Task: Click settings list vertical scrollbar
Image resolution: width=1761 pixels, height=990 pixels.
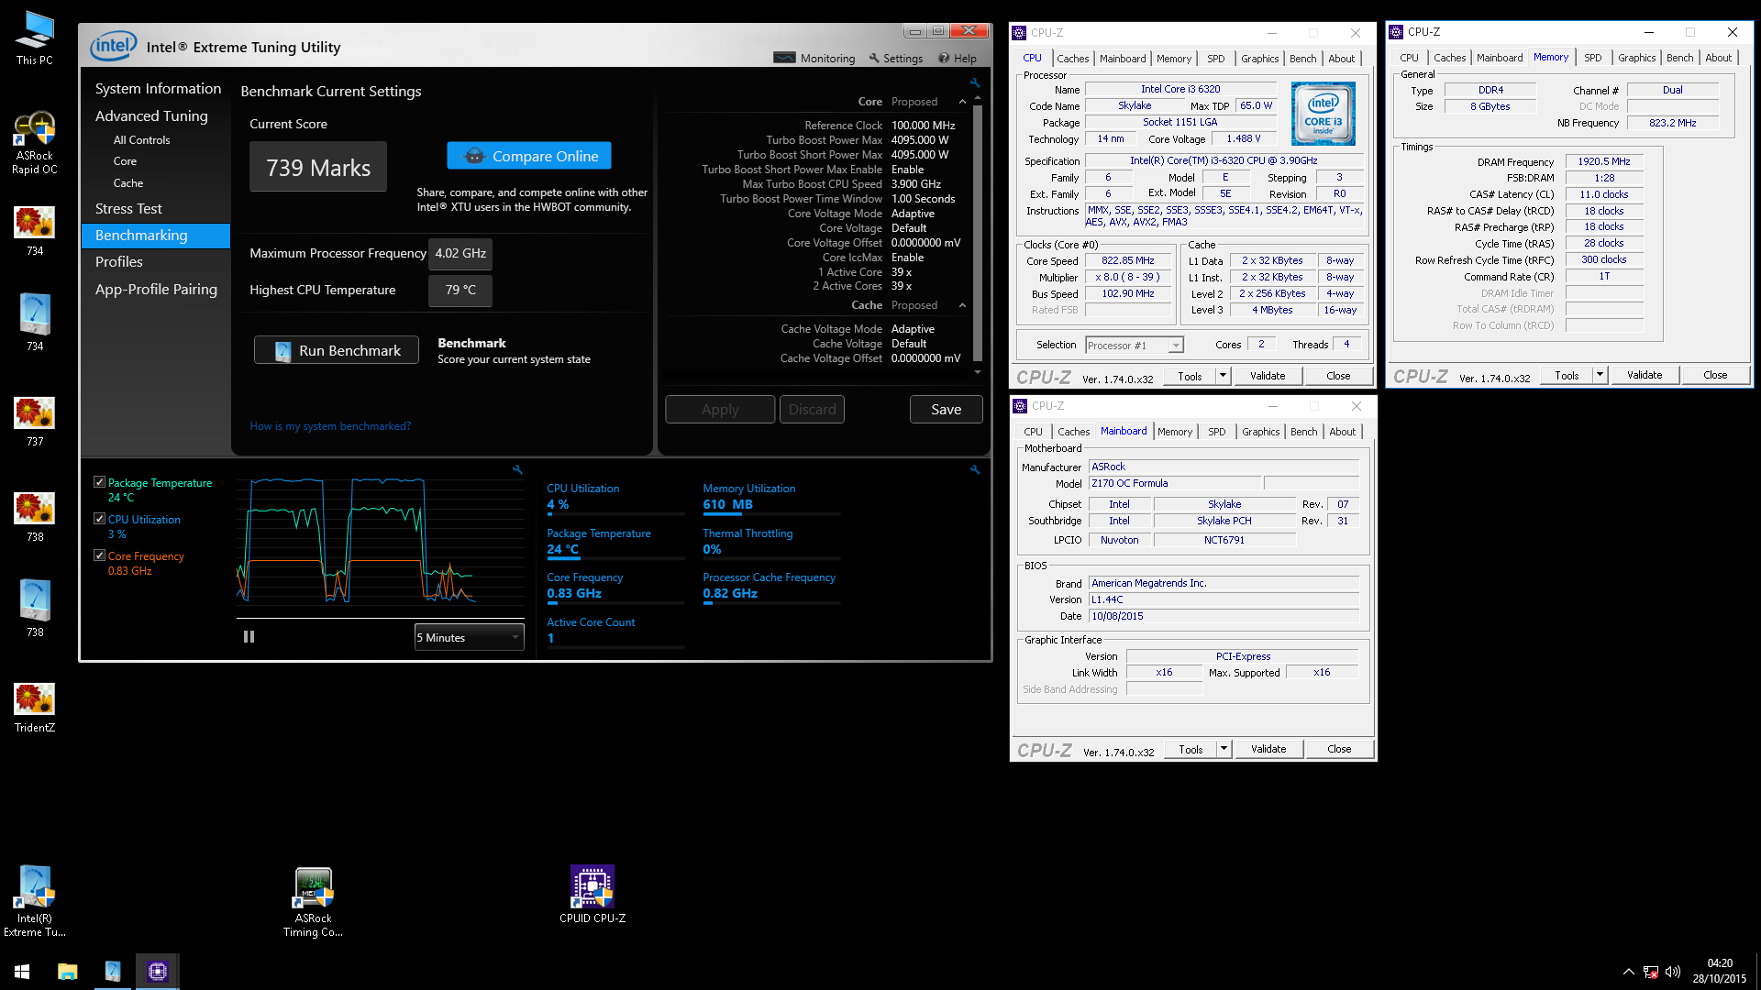Action: (977, 234)
